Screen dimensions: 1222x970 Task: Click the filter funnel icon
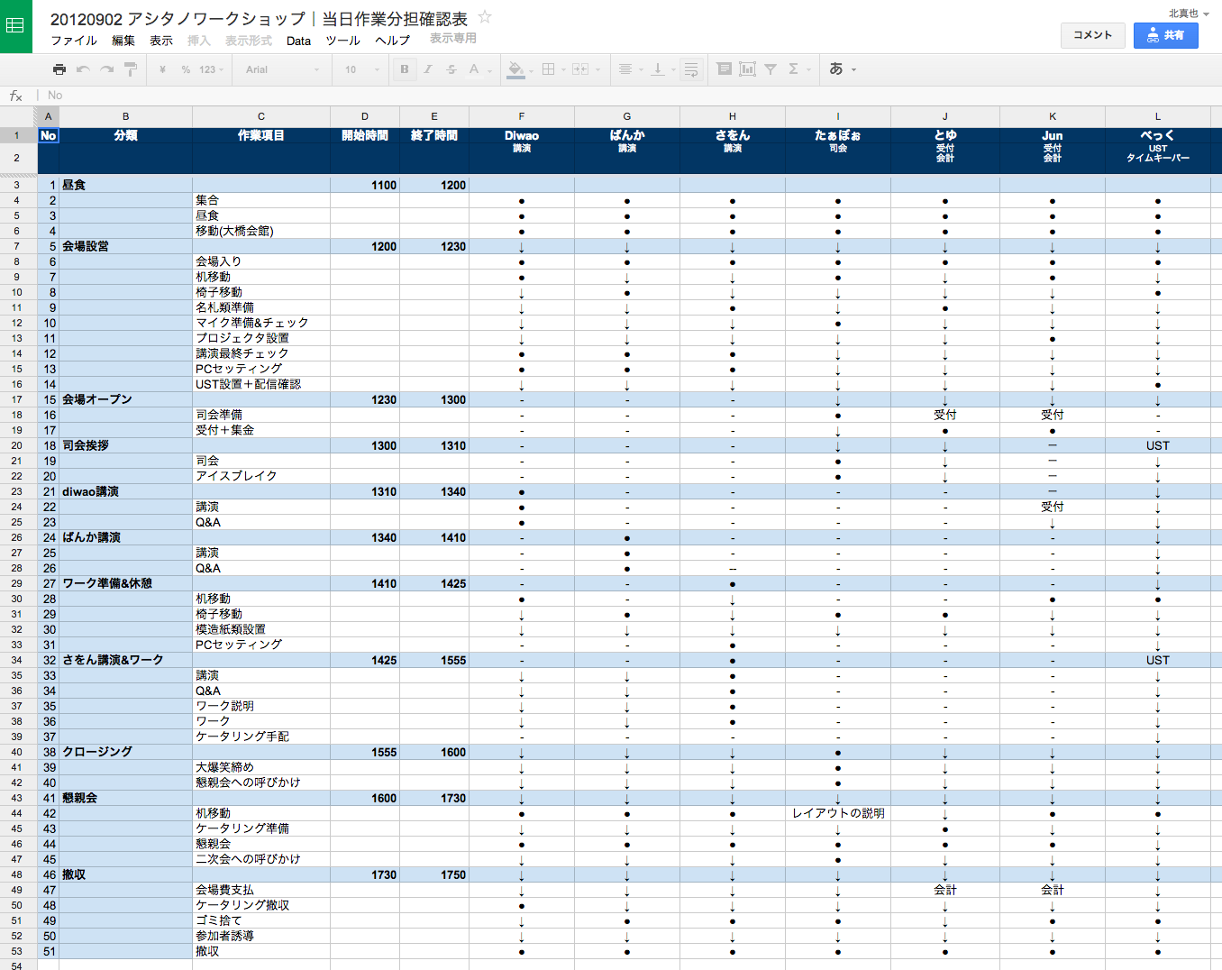click(x=771, y=69)
